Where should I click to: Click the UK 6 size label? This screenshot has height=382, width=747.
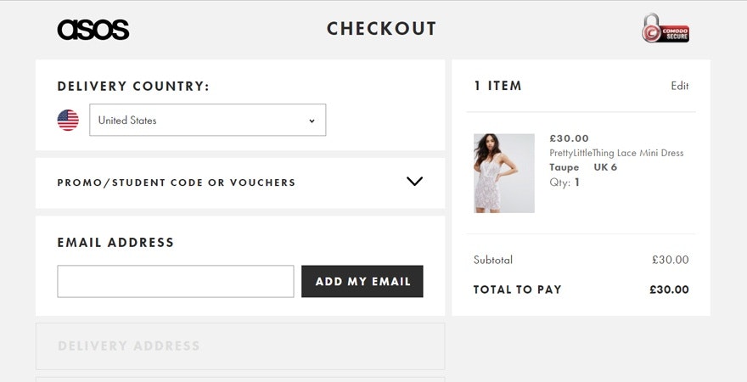point(605,167)
